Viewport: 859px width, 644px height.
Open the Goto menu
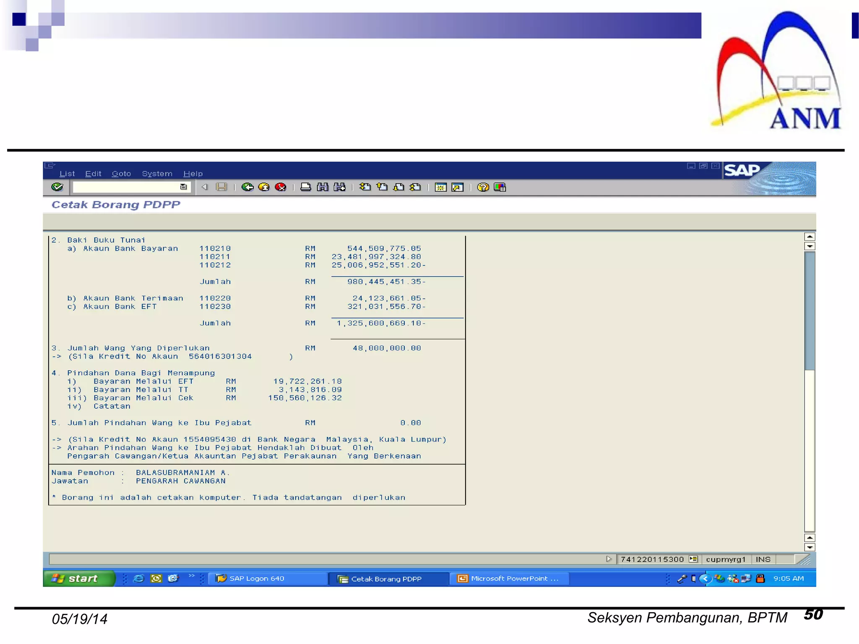pyautogui.click(x=121, y=174)
